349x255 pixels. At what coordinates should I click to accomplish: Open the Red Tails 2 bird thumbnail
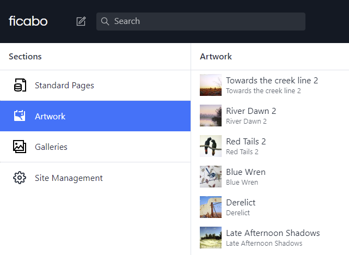(x=211, y=146)
